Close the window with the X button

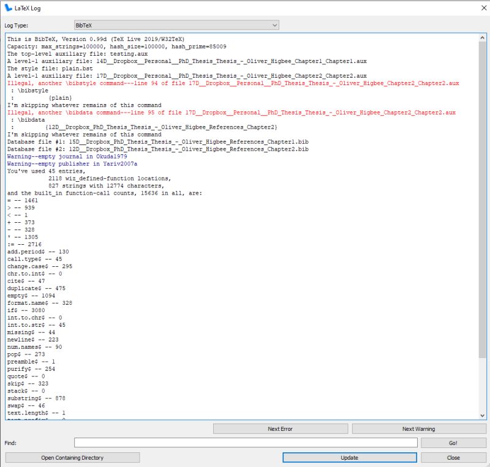pyautogui.click(x=483, y=8)
